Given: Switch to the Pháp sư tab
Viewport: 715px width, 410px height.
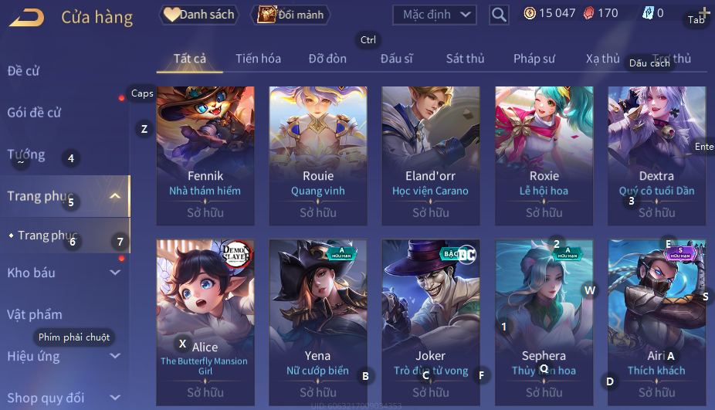Looking at the screenshot, I should pos(534,59).
